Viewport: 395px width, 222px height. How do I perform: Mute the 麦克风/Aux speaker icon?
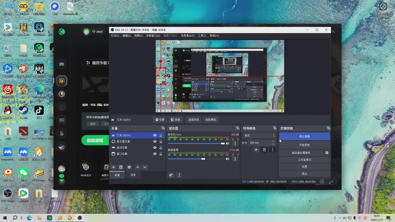click(228, 144)
